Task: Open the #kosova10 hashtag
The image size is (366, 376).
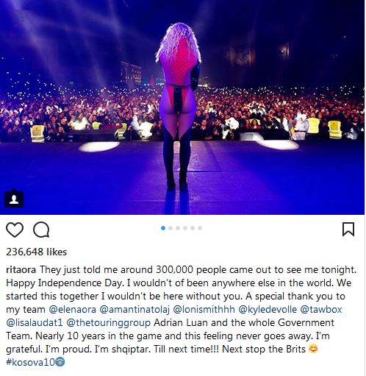Action: point(30,362)
